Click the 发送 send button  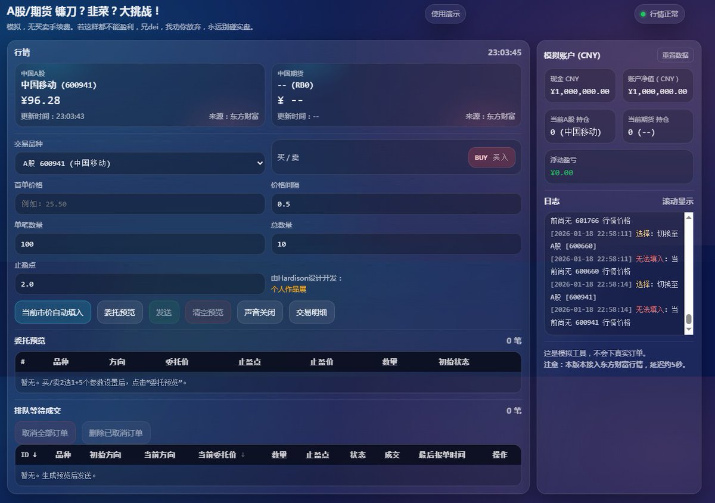(164, 312)
